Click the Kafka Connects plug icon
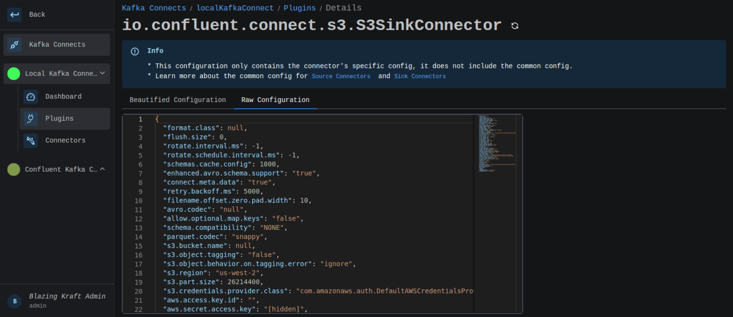 [x=15, y=45]
